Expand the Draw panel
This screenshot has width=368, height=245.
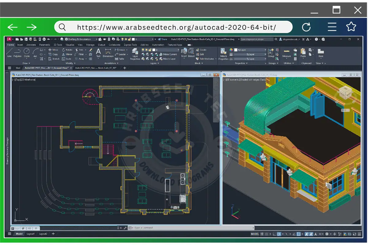27,63
